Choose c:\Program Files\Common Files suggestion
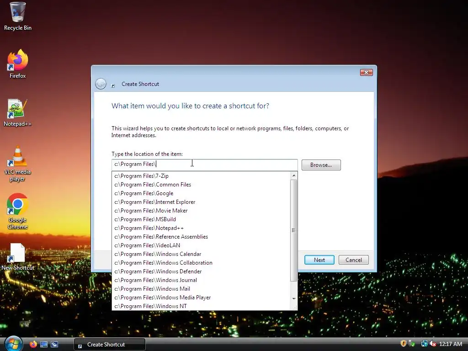Screen dimensions: 468x351 pos(201,185)
